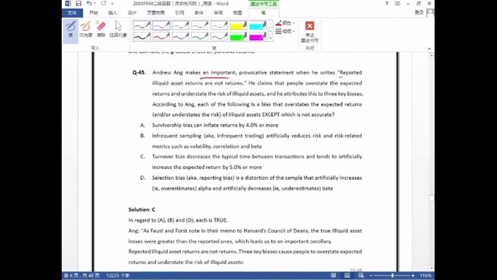Open the undo history dropdown arrow
The image size is (497, 280).
tap(95, 3)
